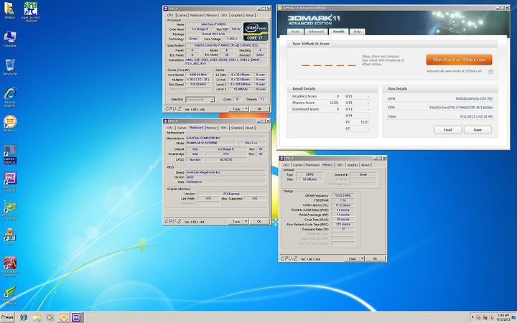Click the Intel Core i7 logo in CPU-Z
Image resolution: width=517 pixels, height=323 pixels.
click(256, 32)
